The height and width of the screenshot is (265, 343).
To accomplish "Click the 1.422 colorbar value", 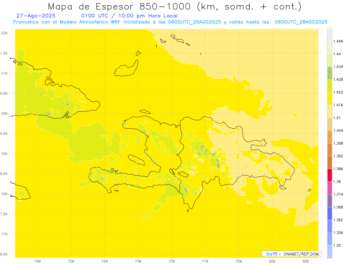I will [338, 92].
